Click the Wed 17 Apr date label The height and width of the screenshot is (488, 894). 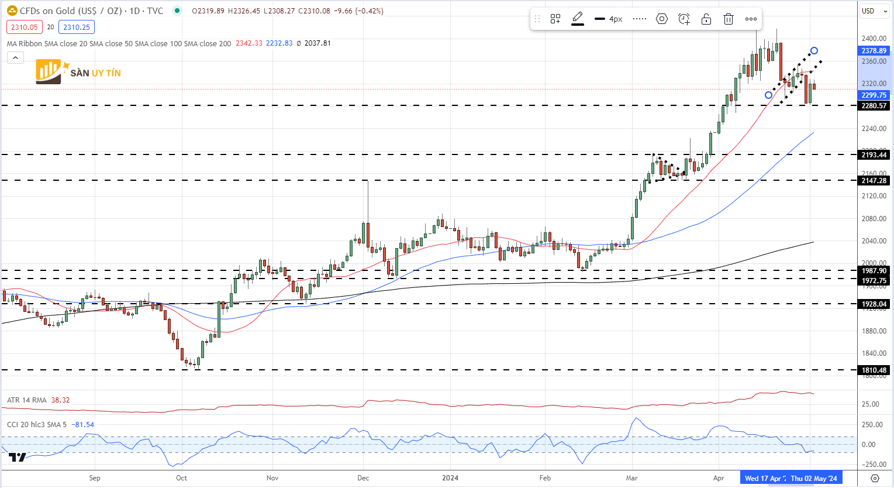click(x=765, y=478)
